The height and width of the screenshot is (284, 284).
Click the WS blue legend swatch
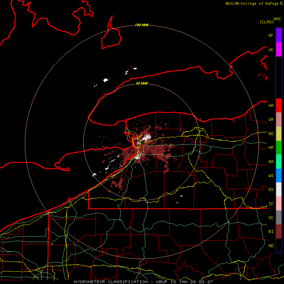pyautogui.click(x=279, y=175)
